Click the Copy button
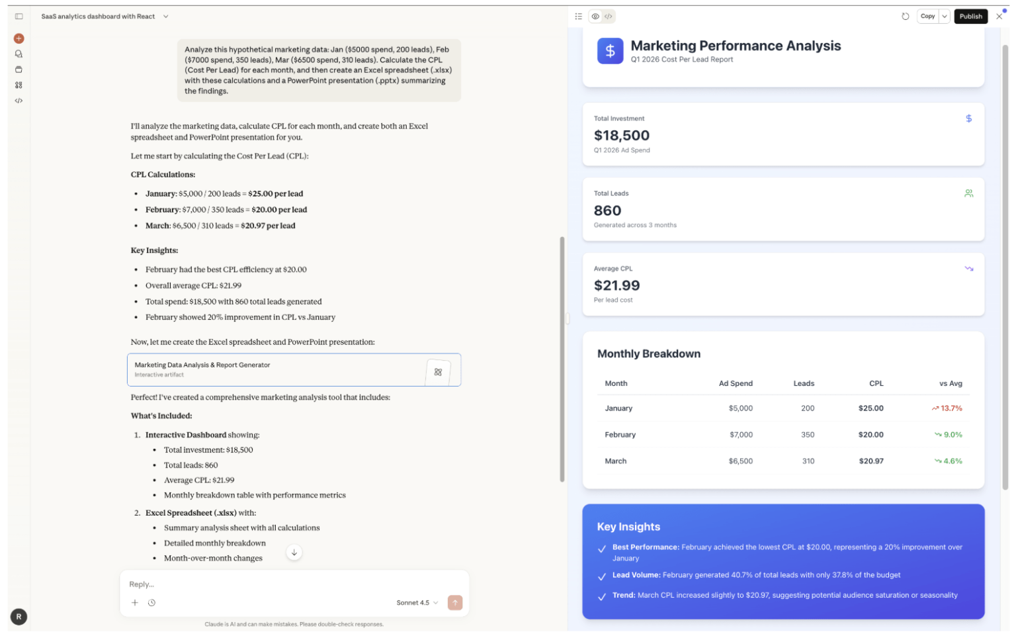This screenshot has height=642, width=1016. click(927, 17)
